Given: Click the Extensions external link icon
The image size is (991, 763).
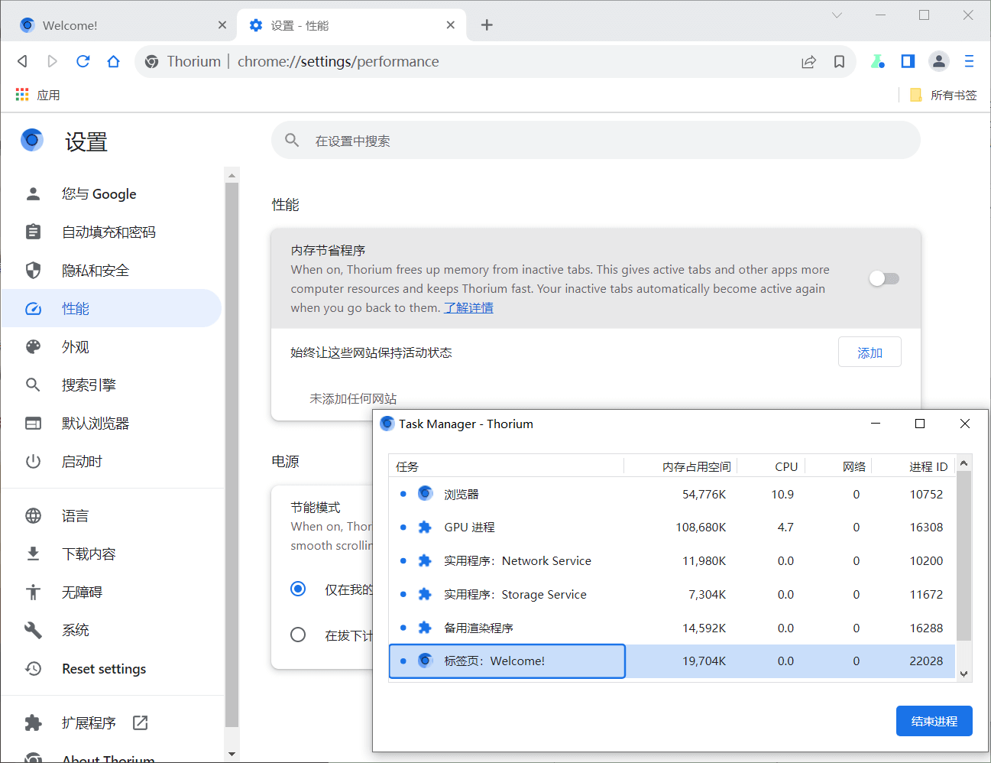Looking at the screenshot, I should click(x=140, y=722).
